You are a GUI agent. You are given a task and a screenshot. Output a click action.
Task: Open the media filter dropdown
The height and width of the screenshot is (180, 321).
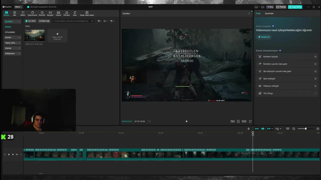(112, 21)
